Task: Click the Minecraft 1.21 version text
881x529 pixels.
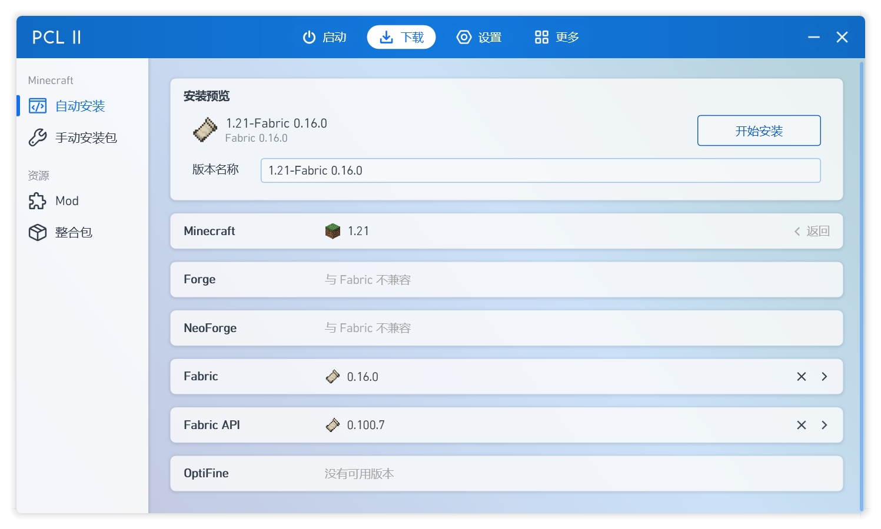Action: pyautogui.click(x=358, y=231)
